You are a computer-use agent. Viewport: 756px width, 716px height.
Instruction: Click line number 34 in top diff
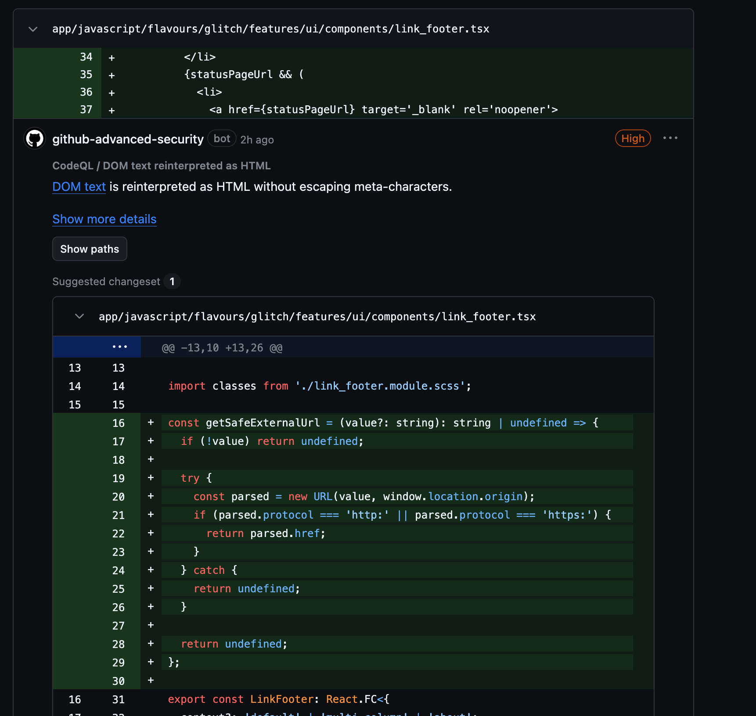[x=86, y=57]
